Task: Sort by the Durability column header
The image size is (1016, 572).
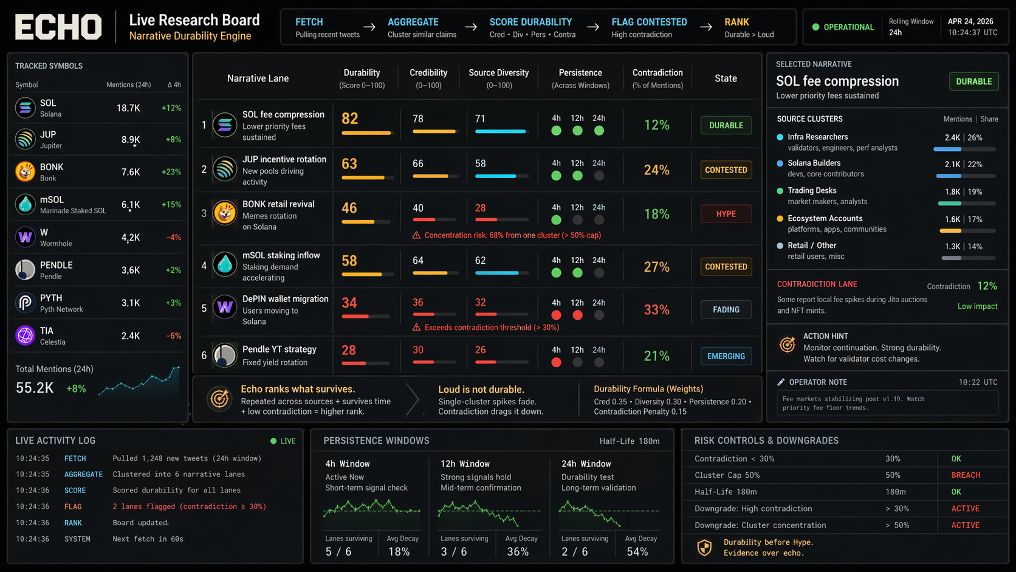Action: tap(362, 78)
